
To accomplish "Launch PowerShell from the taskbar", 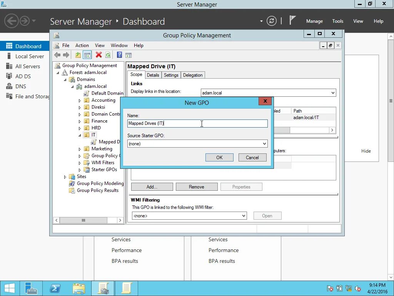I will 55,288.
